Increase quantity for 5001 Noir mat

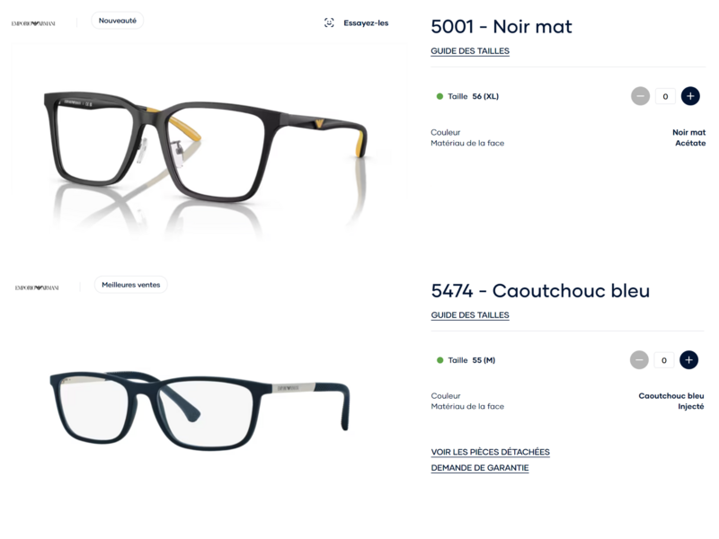tap(690, 96)
